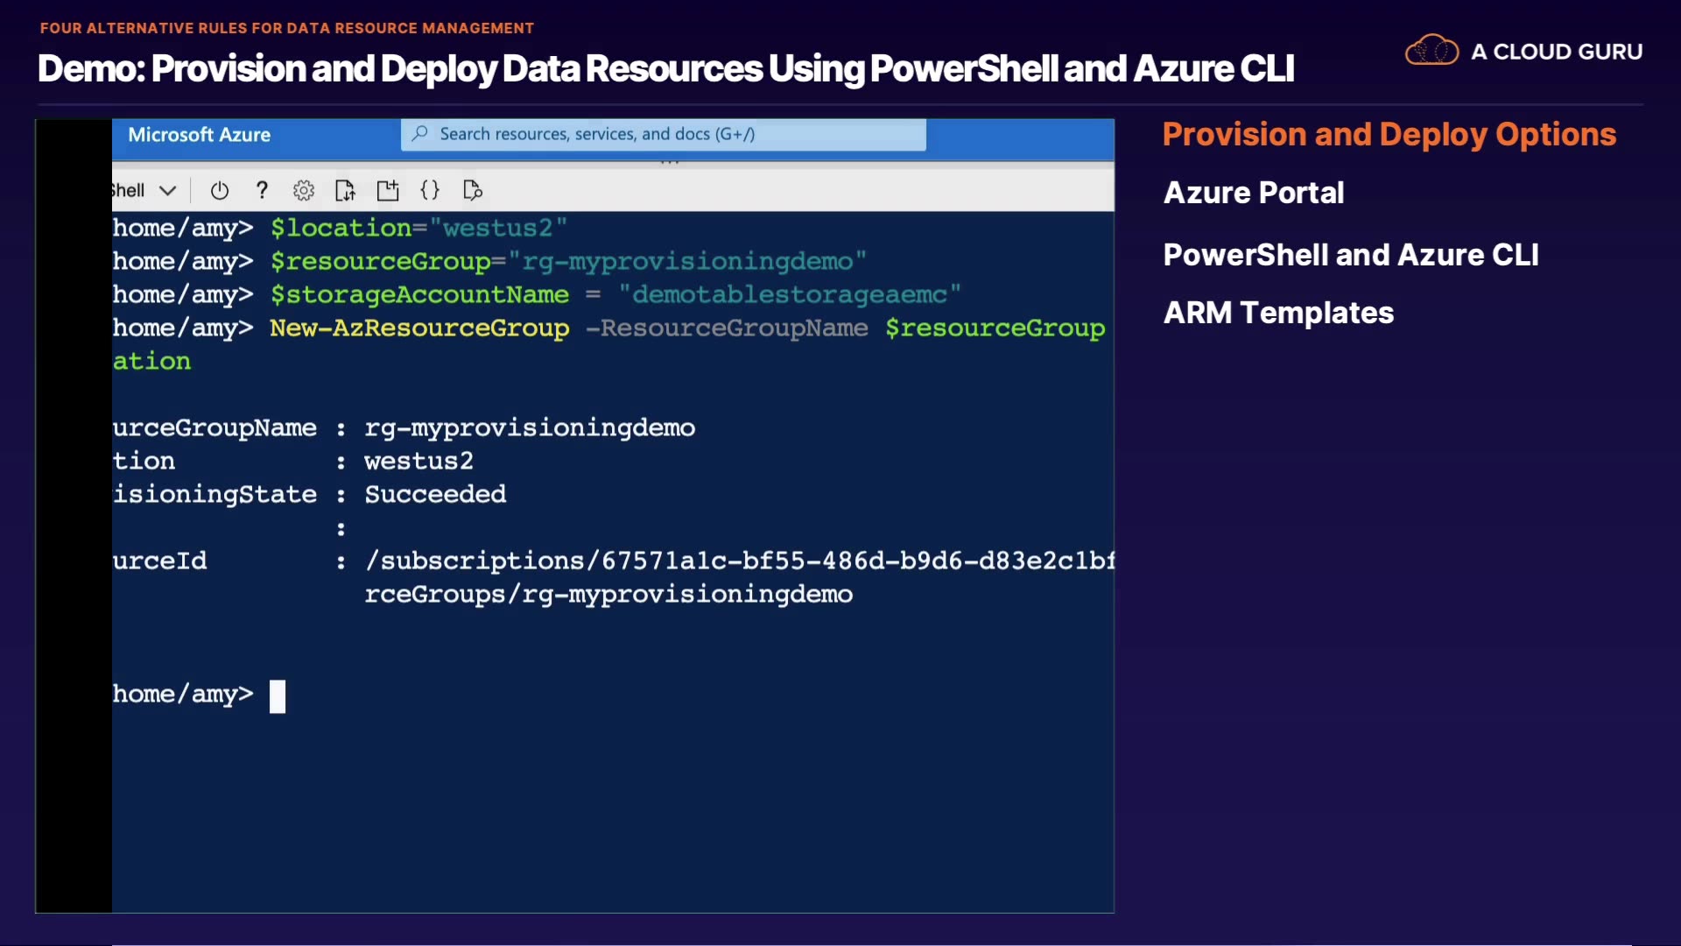Click the Cloud Shell restart power icon
This screenshot has width=1681, height=946.
(x=220, y=190)
